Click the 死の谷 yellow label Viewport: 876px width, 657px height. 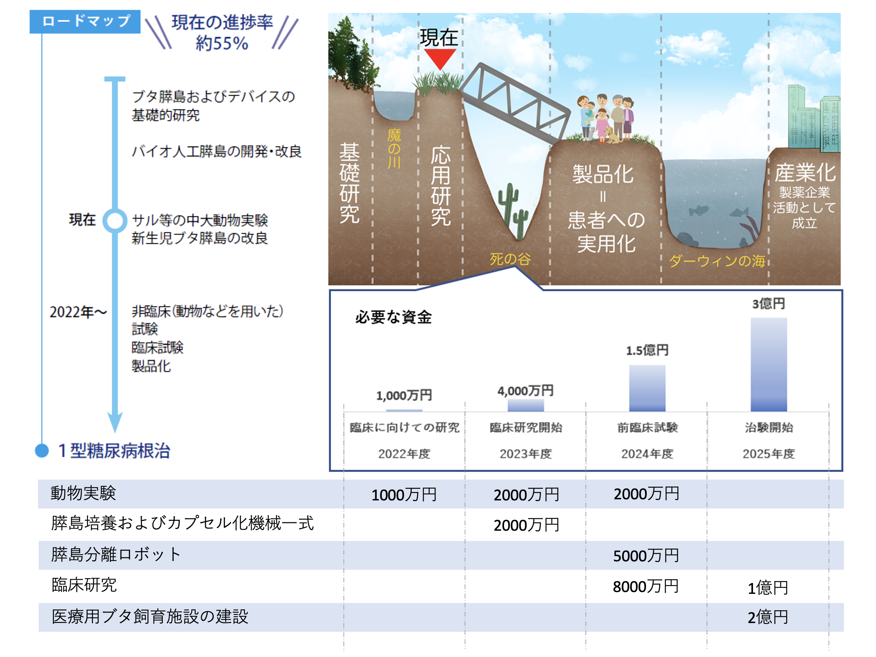pos(510,259)
